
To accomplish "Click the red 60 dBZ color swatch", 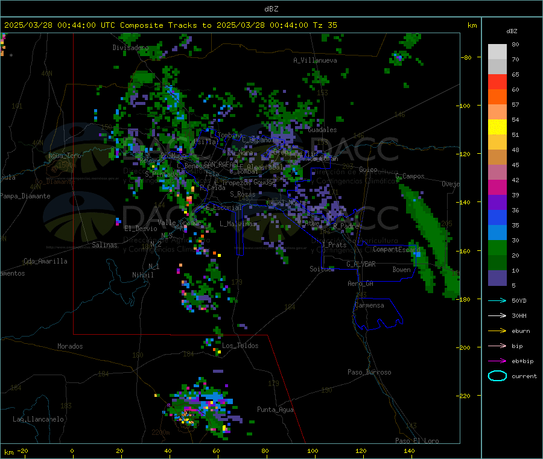I will point(497,81).
